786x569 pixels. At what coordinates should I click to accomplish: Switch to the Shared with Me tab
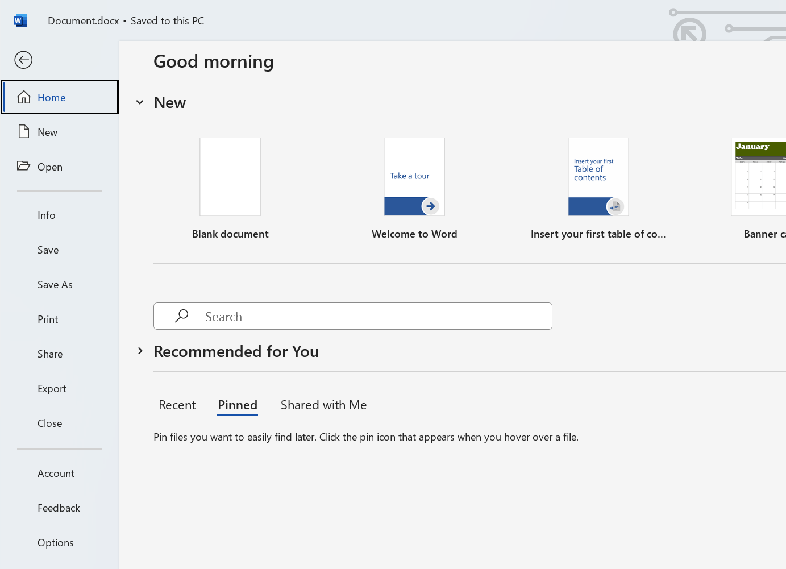click(x=323, y=405)
